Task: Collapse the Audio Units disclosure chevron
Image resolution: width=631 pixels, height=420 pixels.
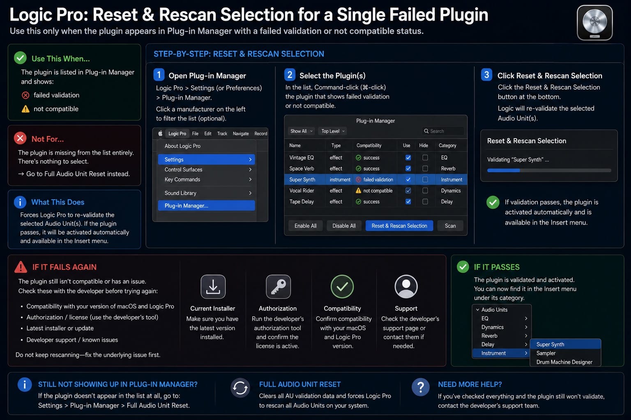Action: pos(477,310)
